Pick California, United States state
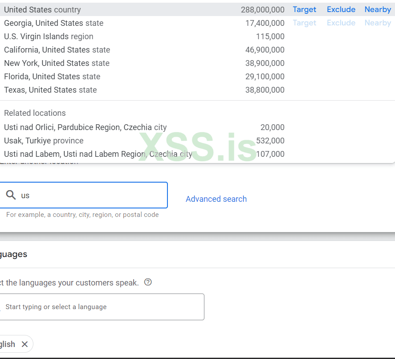Image resolution: width=395 pixels, height=359 pixels. click(x=57, y=49)
